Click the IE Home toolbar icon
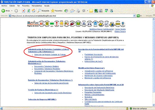 click(x=34, y=11)
